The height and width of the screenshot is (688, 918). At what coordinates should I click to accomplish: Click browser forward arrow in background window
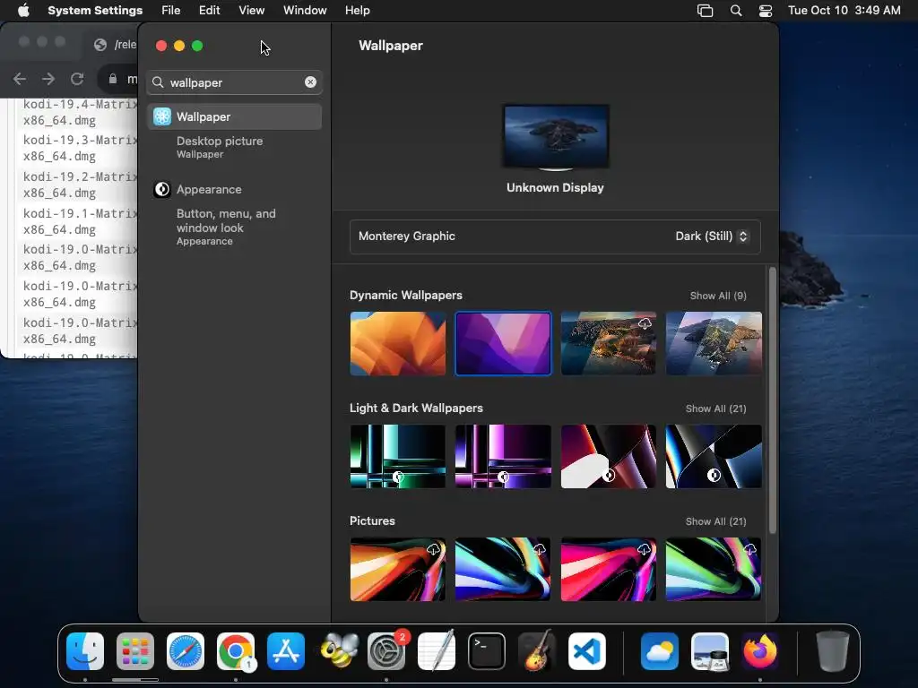point(48,79)
